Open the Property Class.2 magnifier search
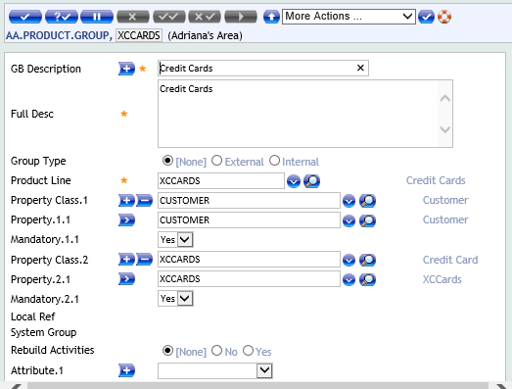This screenshot has width=512, height=389. click(x=368, y=260)
